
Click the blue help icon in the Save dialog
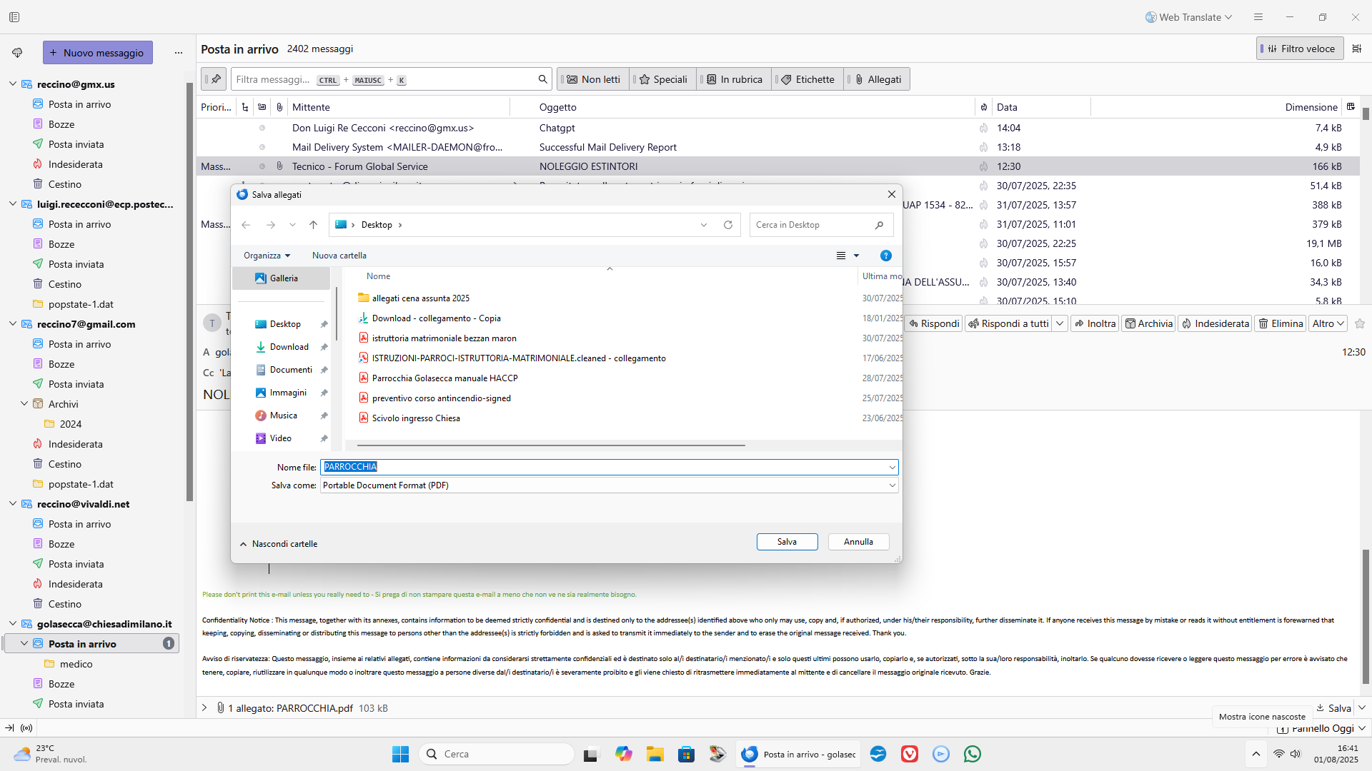(885, 256)
